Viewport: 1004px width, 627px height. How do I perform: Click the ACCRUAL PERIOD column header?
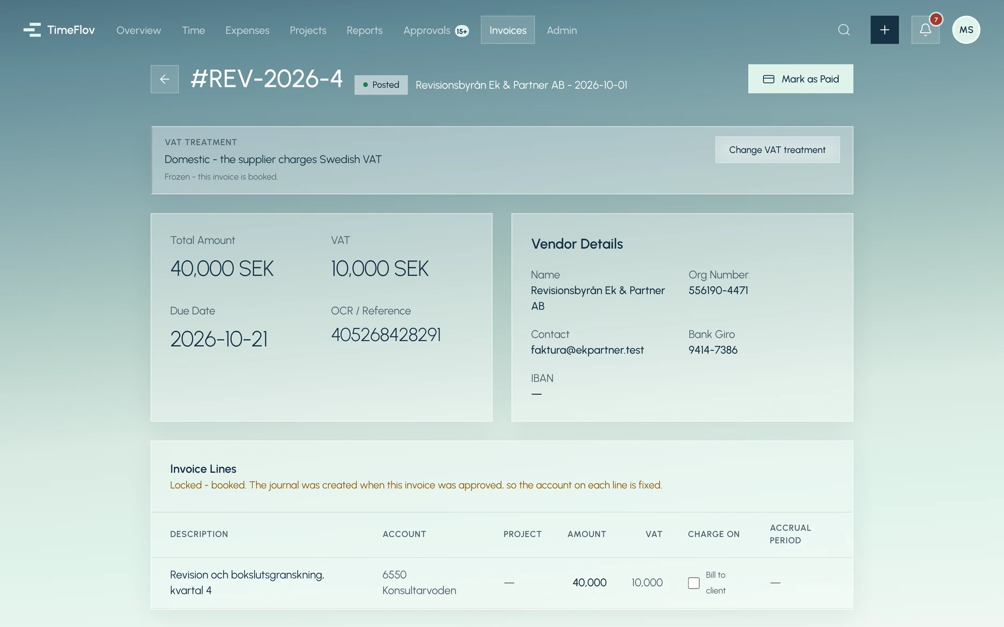click(790, 534)
